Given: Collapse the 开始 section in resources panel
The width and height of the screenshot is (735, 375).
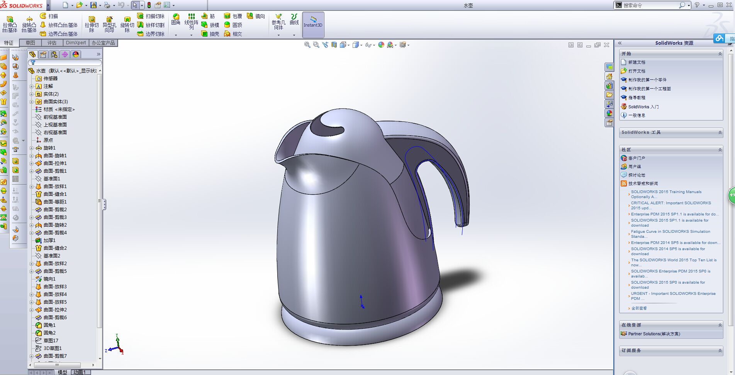Looking at the screenshot, I should [720, 54].
